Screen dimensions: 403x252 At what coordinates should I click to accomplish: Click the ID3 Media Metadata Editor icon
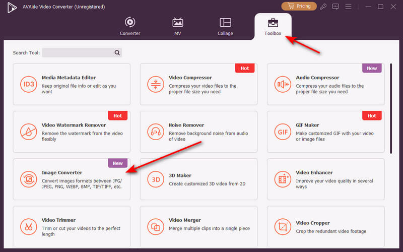(x=29, y=84)
